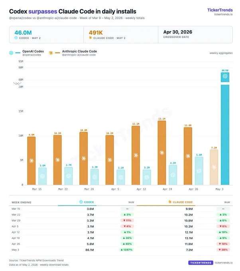The height and width of the screenshot is (271, 240).
Task: Click the Codex icon in the Apr 19 blue bar
Action: tap(173, 175)
